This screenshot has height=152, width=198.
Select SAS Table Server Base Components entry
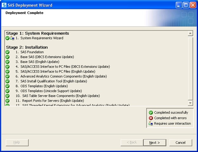pyautogui.click(x=61, y=96)
